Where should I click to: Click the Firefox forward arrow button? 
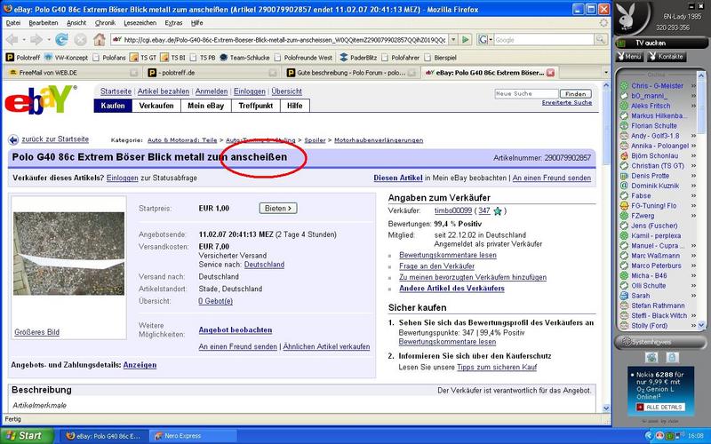[36, 40]
